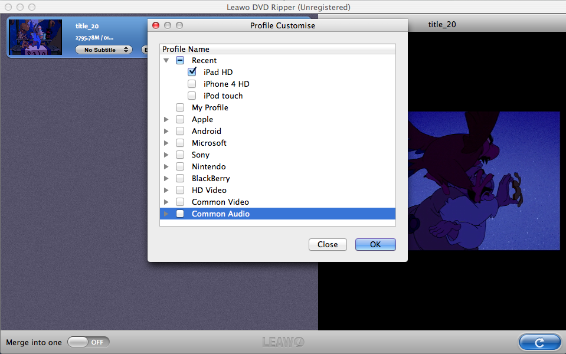Select the BlackBerry row label
The width and height of the screenshot is (566, 354).
click(211, 178)
